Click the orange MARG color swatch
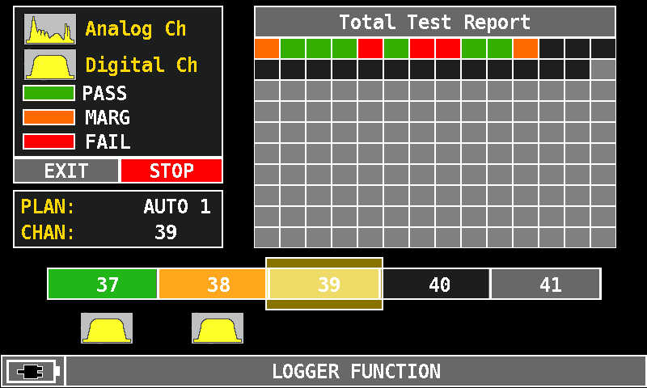Image resolution: width=647 pixels, height=388 pixels. click(49, 117)
